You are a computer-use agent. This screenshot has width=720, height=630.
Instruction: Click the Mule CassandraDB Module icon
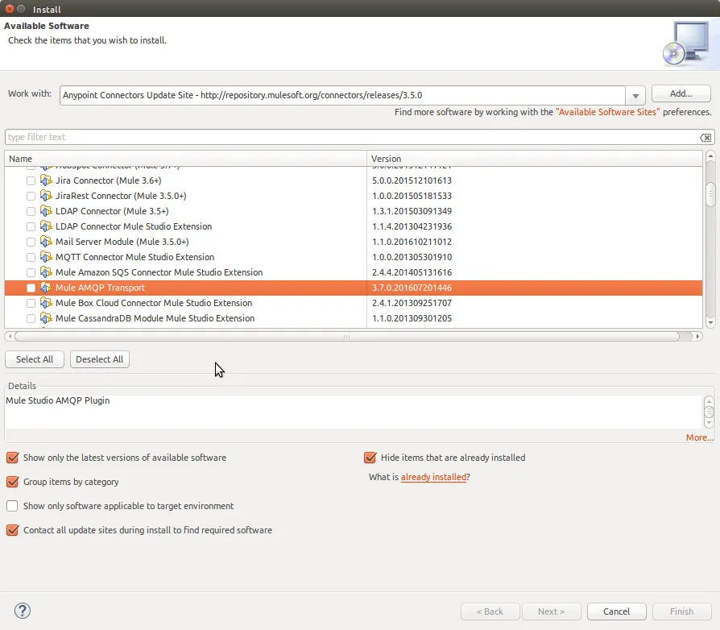46,318
